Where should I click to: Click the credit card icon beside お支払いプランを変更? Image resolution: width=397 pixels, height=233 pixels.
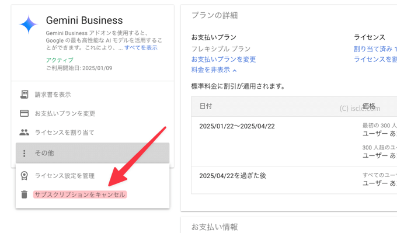pyautogui.click(x=25, y=113)
